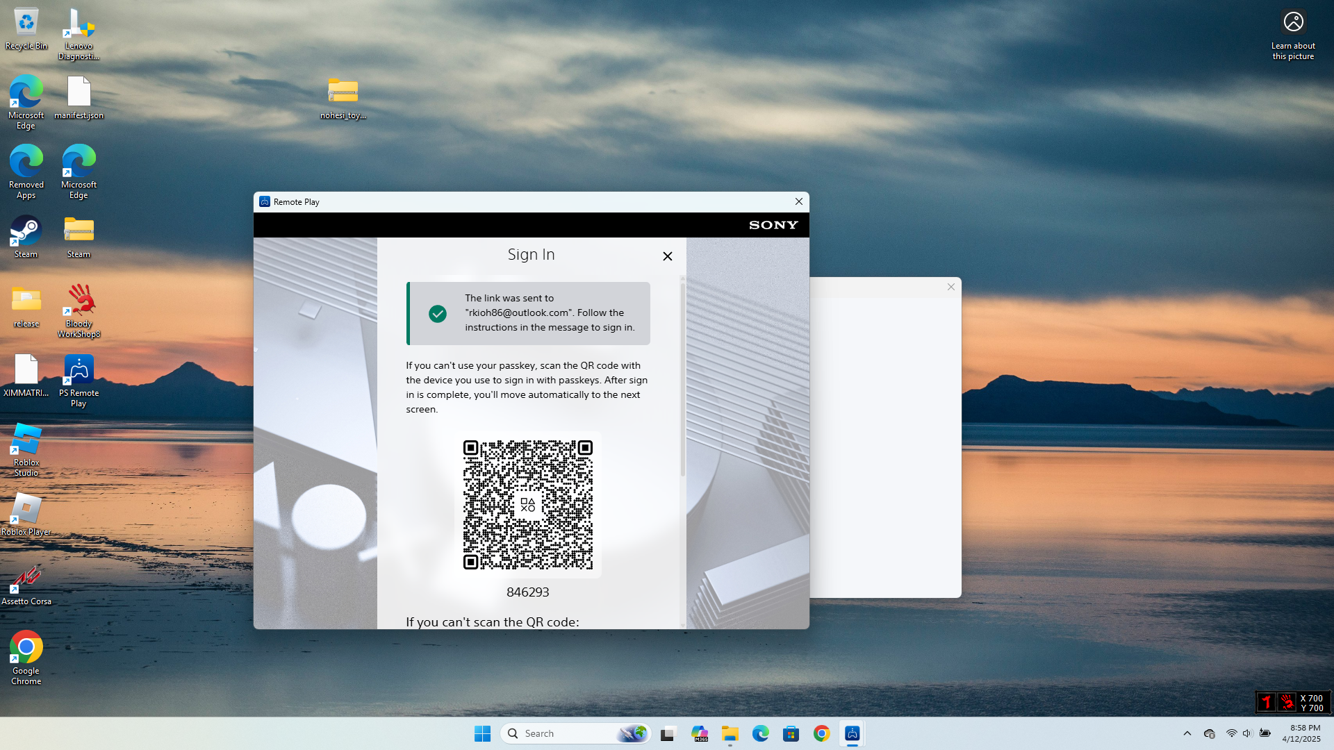Screen dimensions: 1334x750
Task: Click the taskbar Search box
Action: point(576,733)
